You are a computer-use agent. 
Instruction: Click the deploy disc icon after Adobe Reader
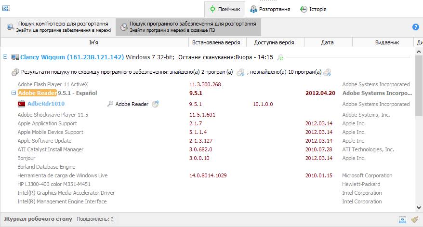[156, 104]
